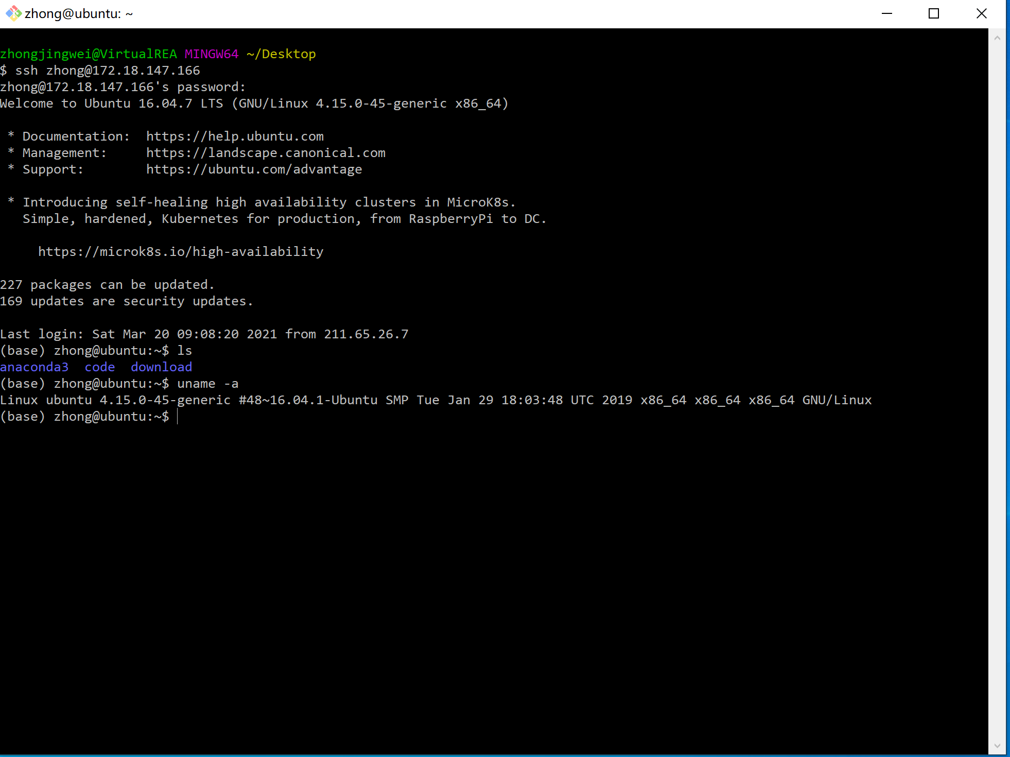The height and width of the screenshot is (757, 1010).
Task: Open the https://landscape.canonical.com link
Action: tap(265, 152)
